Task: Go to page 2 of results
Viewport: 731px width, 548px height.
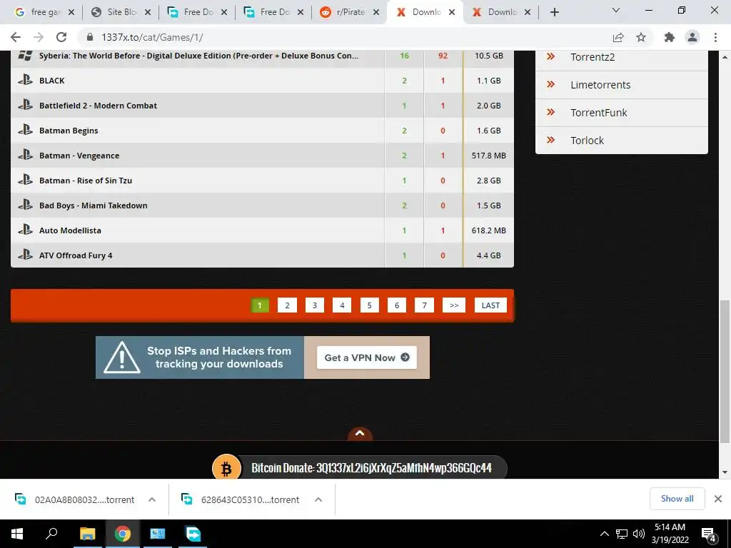Action: [287, 305]
